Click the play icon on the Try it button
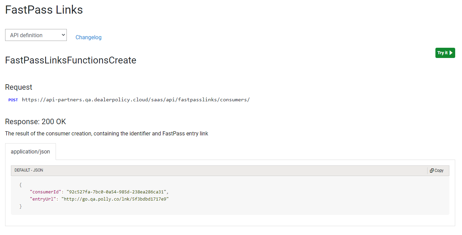Image resolution: width=462 pixels, height=235 pixels. click(451, 53)
